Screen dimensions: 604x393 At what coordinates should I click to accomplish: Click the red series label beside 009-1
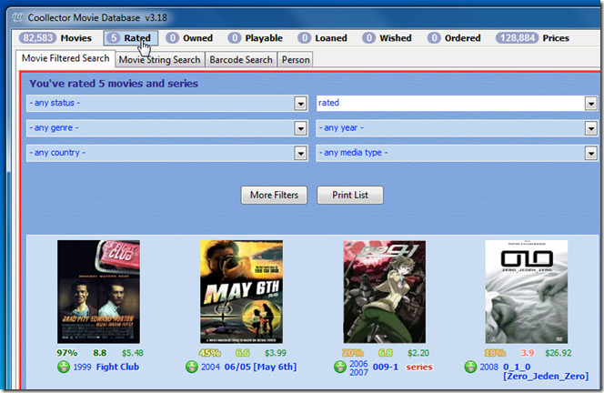pos(419,368)
